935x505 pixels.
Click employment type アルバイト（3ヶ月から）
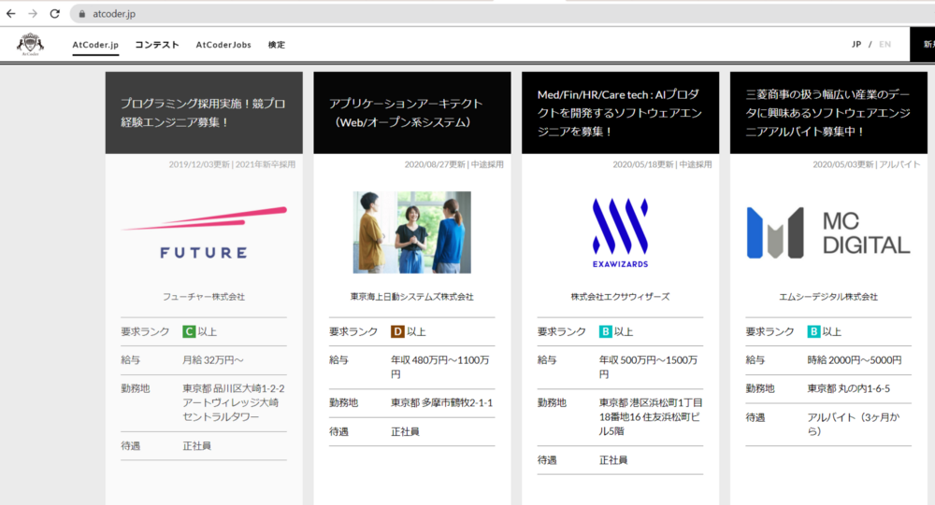click(x=854, y=425)
